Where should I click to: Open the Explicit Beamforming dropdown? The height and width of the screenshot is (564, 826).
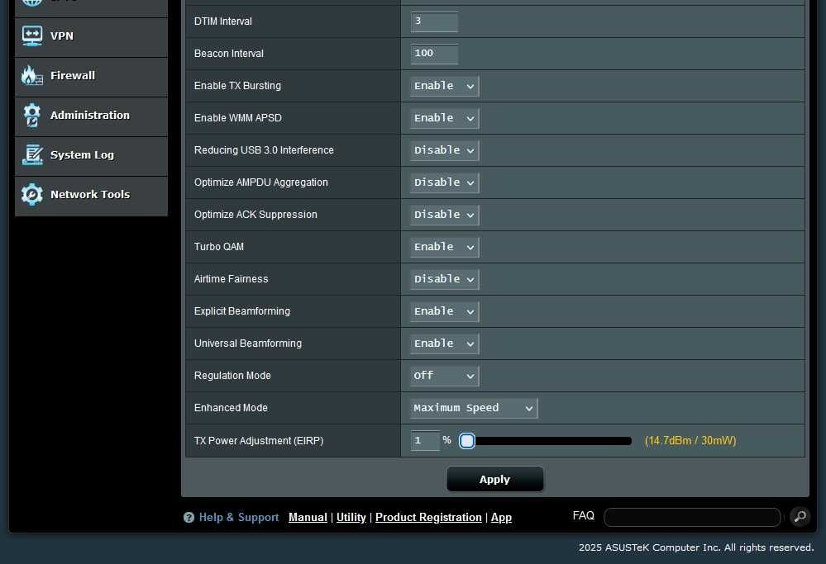click(x=445, y=311)
